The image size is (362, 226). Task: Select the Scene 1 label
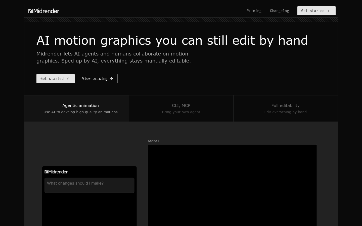[154, 141]
